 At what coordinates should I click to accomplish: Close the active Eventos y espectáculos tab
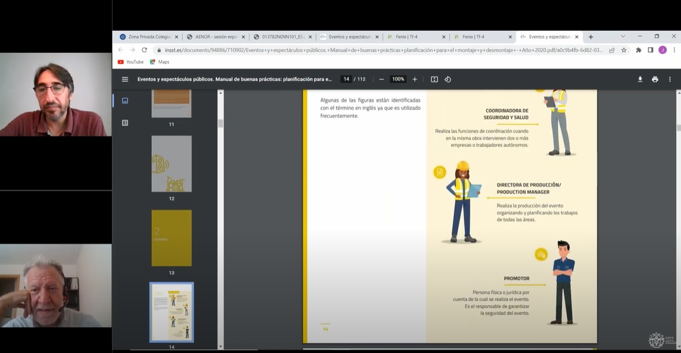coord(577,37)
